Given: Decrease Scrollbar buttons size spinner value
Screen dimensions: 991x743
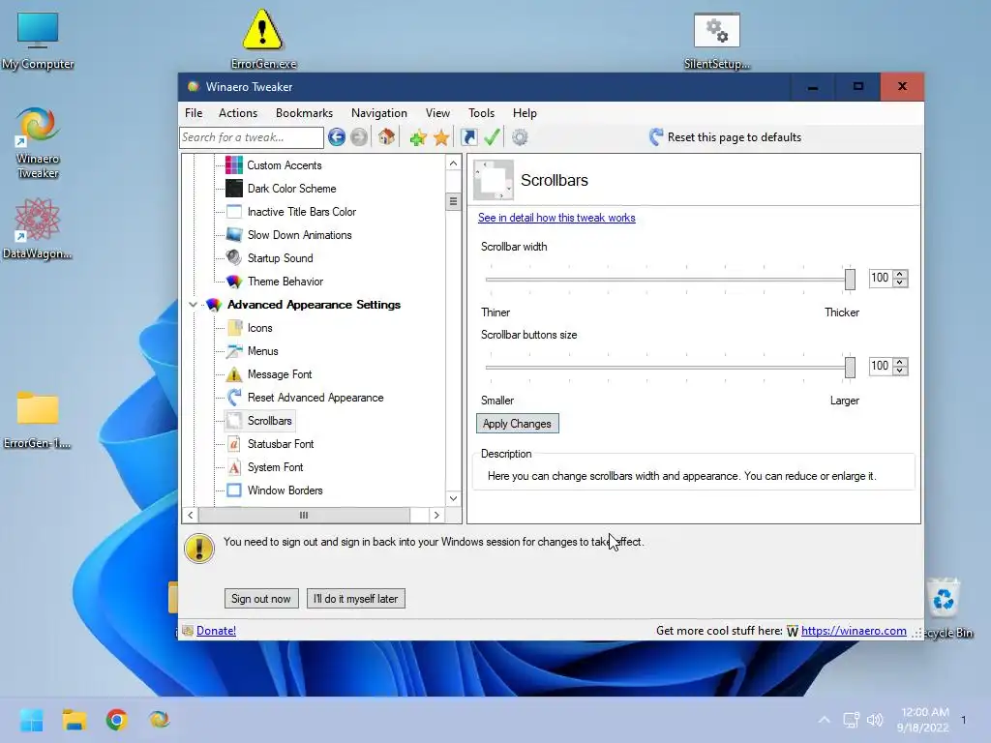Looking at the screenshot, I should click(x=900, y=371).
